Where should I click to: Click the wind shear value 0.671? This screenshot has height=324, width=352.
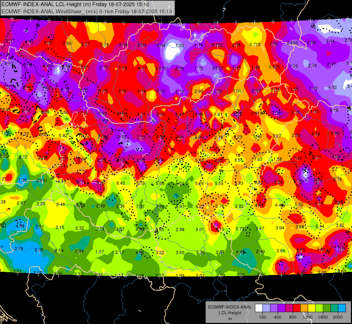pos(161,68)
